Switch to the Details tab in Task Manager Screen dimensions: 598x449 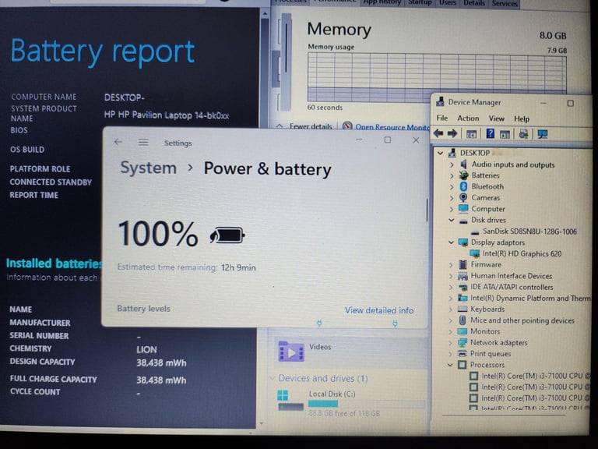pos(474,3)
